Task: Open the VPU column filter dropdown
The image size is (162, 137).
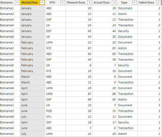Action: tap(63, 2)
